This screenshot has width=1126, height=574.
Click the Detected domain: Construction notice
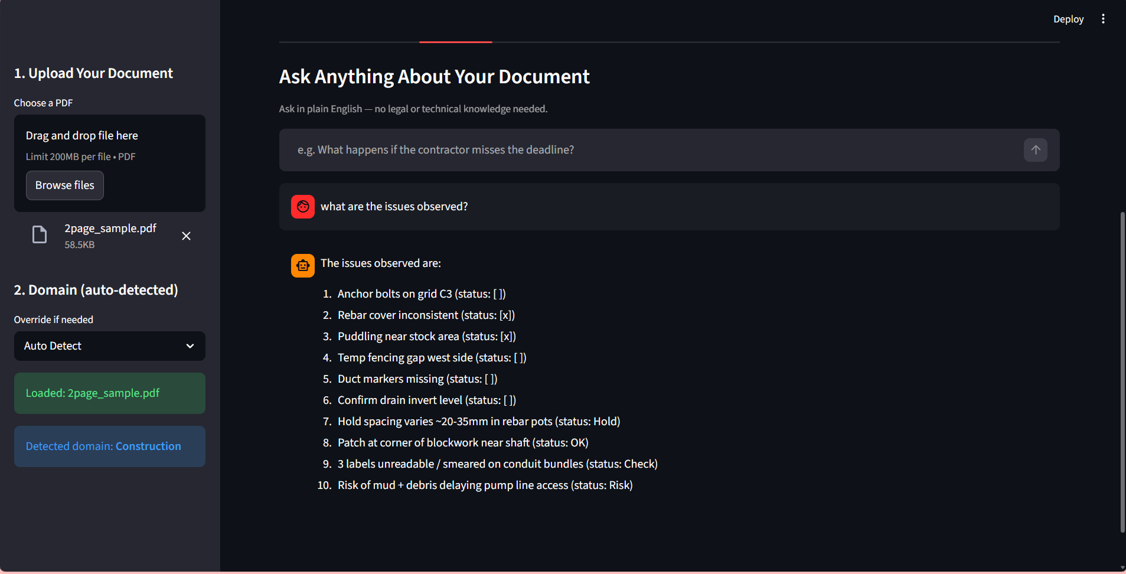coord(109,446)
